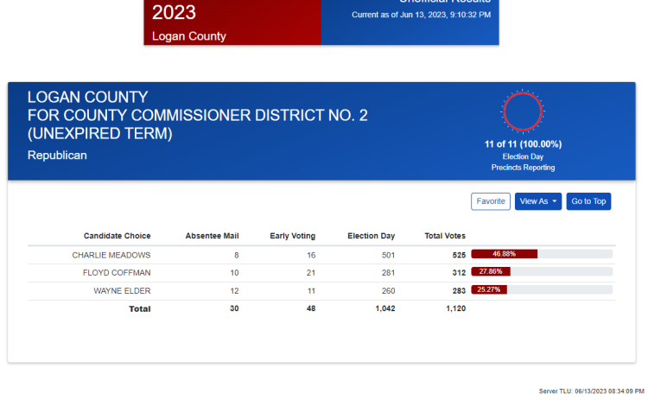Click the 2023 heading in red banner
648x400 pixels.
174,12
